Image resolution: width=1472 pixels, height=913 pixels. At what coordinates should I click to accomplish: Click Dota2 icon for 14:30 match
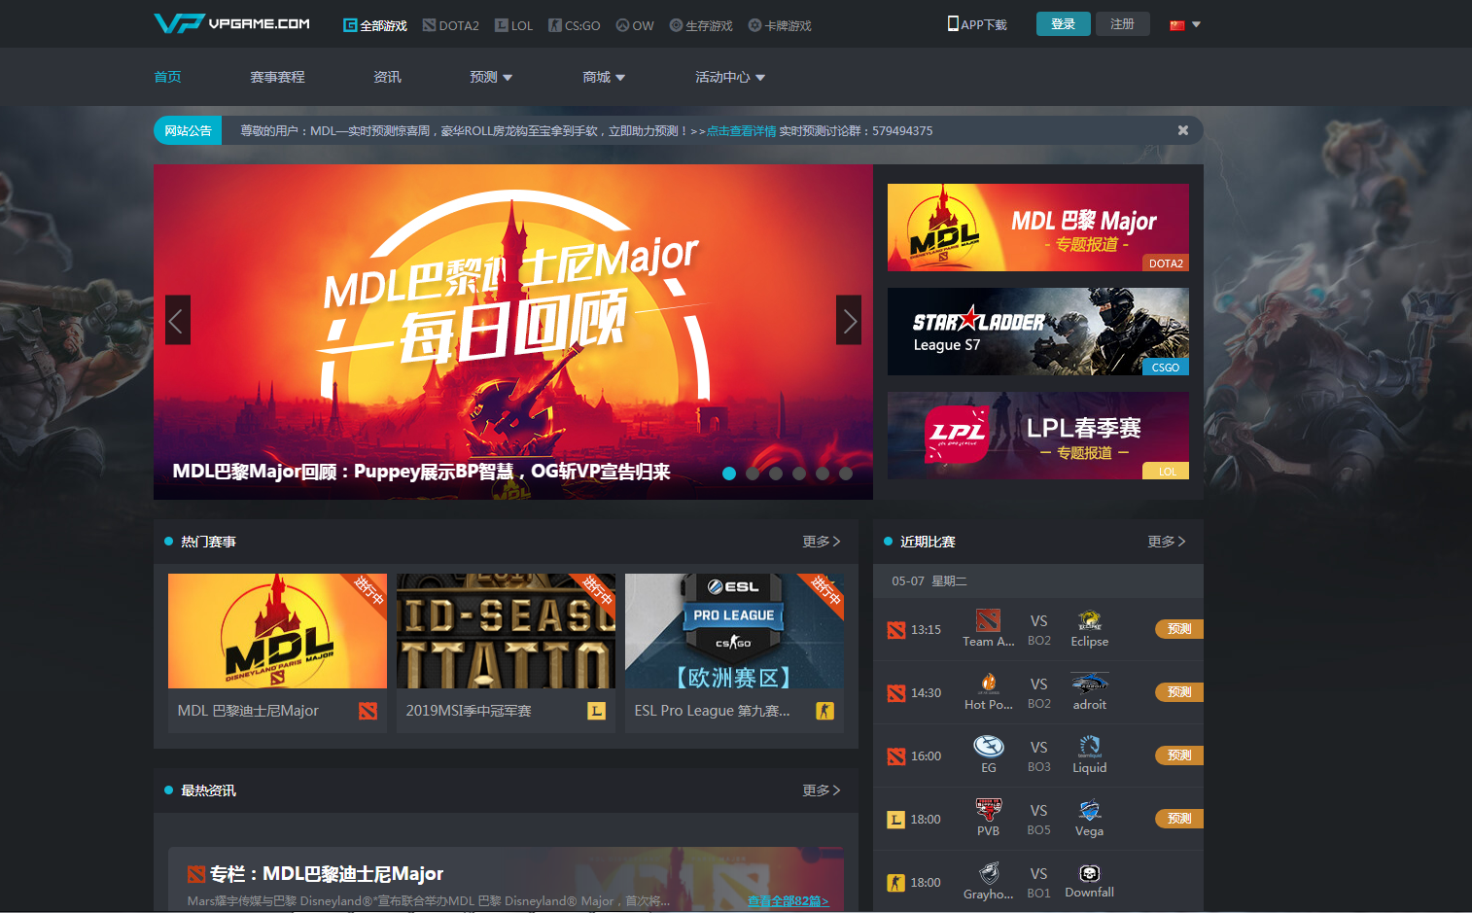pyautogui.click(x=896, y=693)
